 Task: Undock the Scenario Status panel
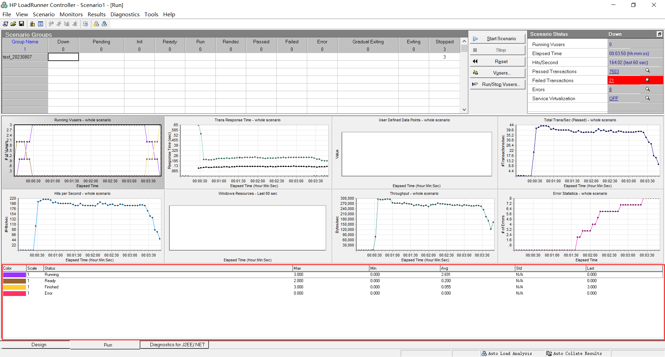click(659, 34)
